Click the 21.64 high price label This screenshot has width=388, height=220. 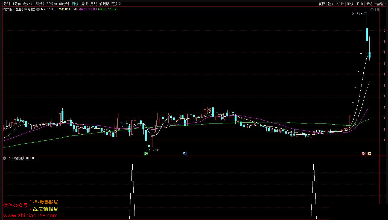click(x=356, y=14)
